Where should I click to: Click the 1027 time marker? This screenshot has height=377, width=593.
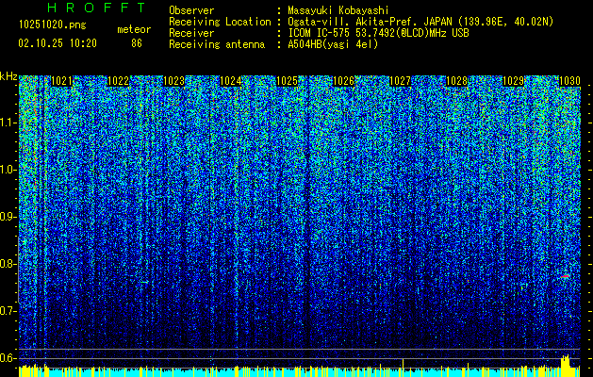tap(400, 81)
